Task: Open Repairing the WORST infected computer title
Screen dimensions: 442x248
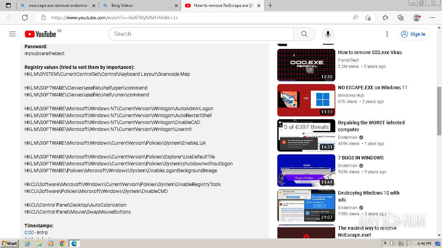Action: tap(371, 126)
